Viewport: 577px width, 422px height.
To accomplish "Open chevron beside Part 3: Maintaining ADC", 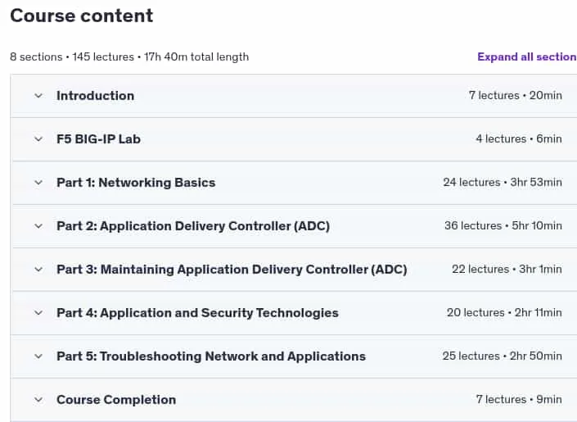I will 38,270.
